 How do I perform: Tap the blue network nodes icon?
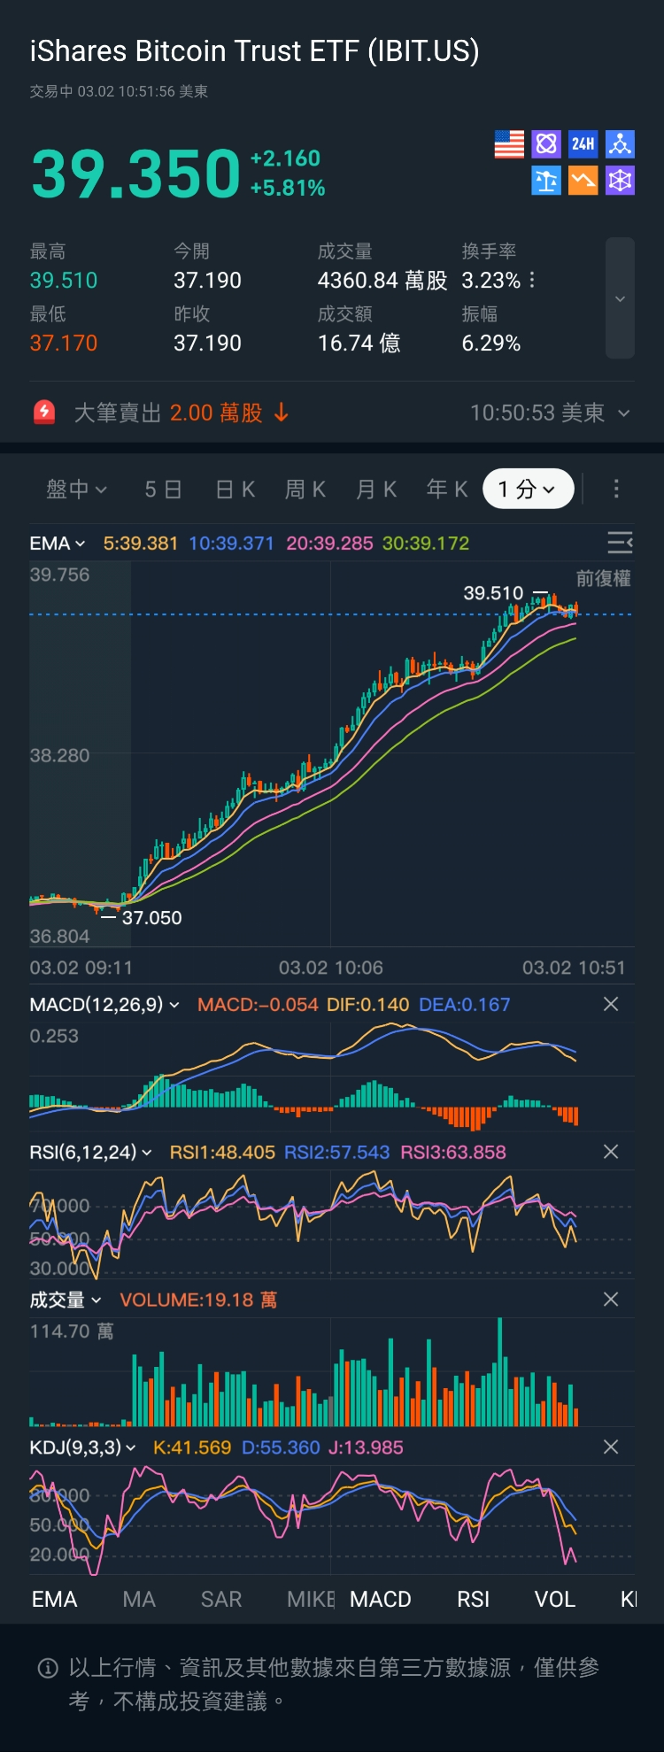620,144
